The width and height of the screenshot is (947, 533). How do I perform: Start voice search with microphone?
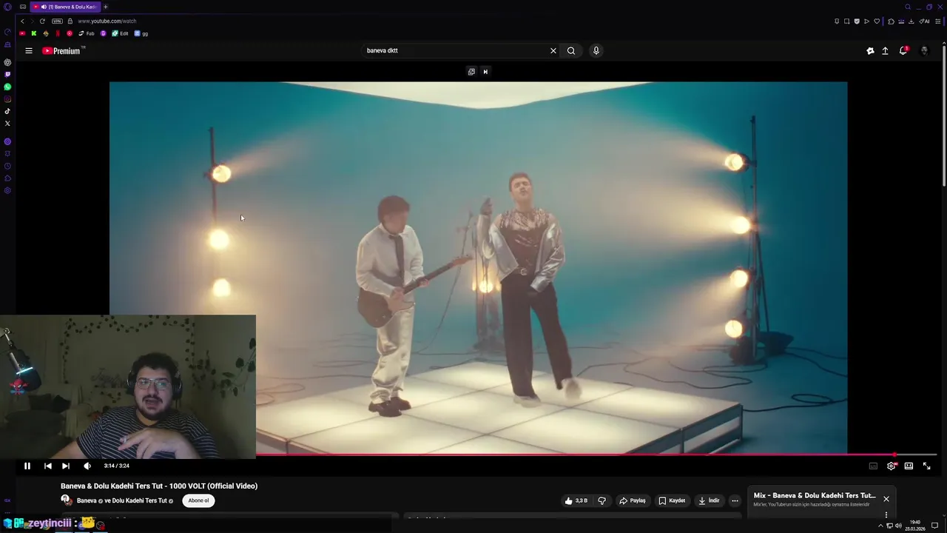pos(596,50)
